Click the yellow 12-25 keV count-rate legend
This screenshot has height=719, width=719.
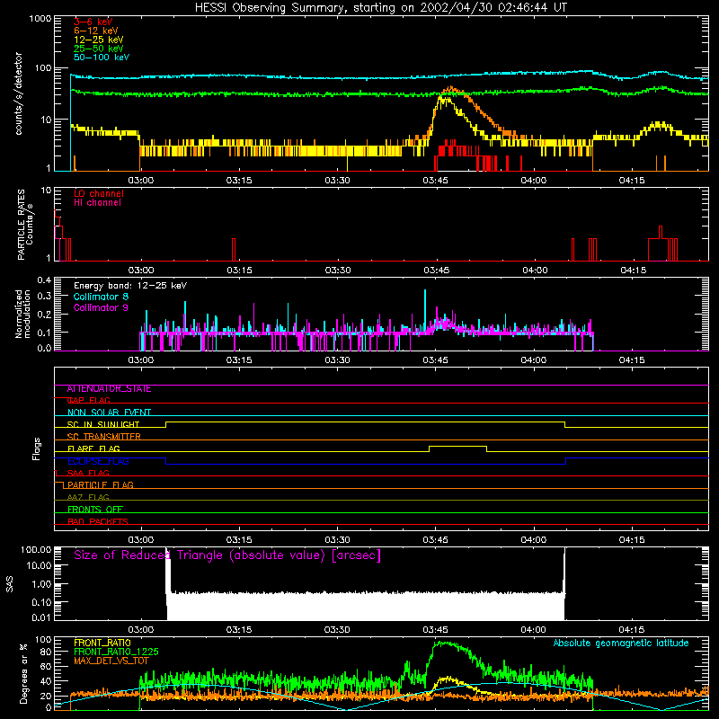[99, 40]
